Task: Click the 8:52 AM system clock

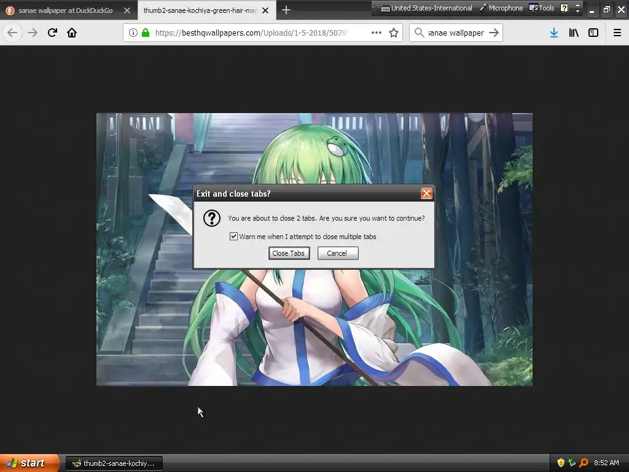Action: tap(606, 463)
